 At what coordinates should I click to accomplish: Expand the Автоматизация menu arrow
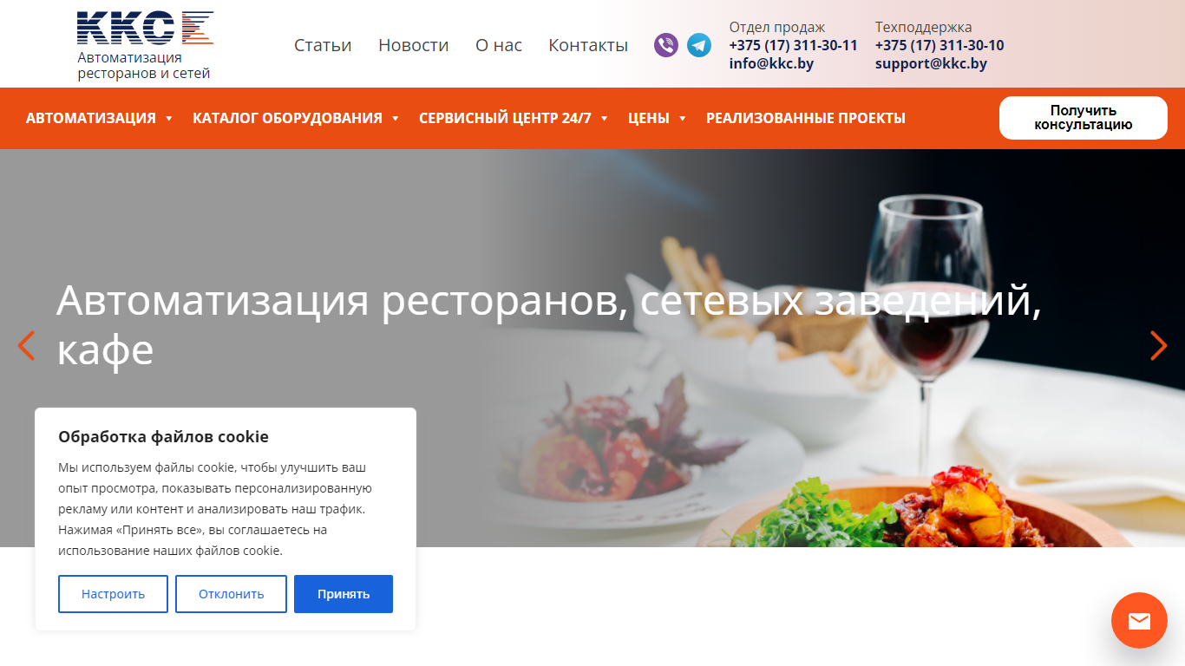tap(169, 119)
